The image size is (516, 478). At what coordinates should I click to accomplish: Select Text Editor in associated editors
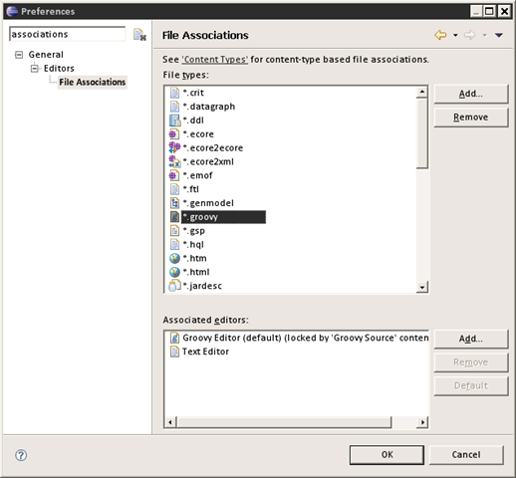pyautogui.click(x=205, y=352)
